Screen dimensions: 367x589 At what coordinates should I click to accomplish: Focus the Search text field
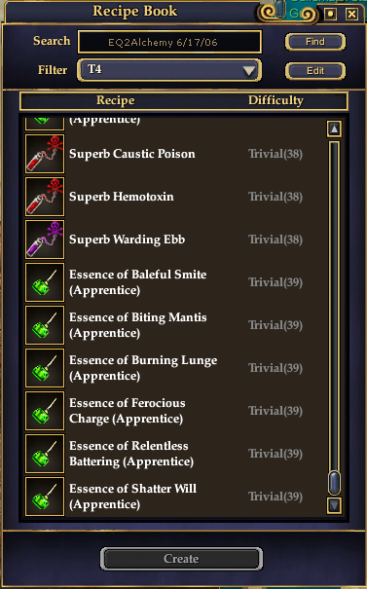(x=169, y=42)
